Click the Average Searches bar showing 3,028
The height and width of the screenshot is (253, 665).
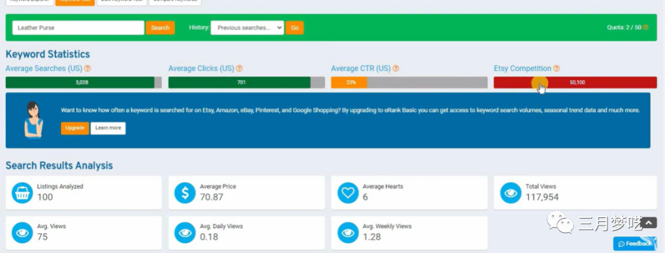pos(84,82)
